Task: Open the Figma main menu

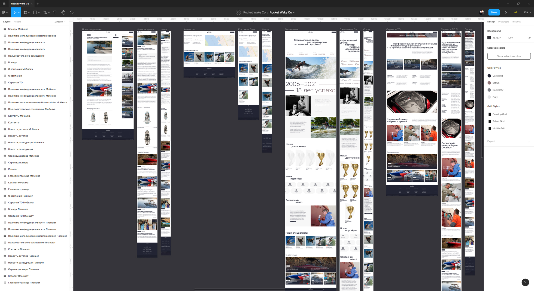Action: point(4,13)
